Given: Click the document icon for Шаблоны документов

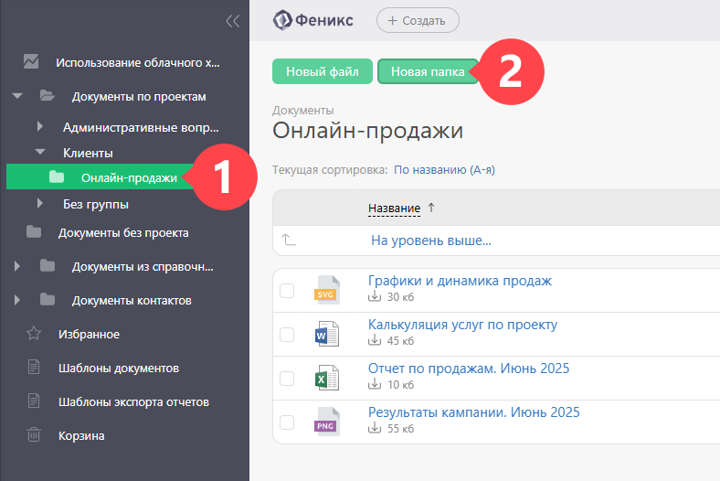Looking at the screenshot, I should [34, 367].
